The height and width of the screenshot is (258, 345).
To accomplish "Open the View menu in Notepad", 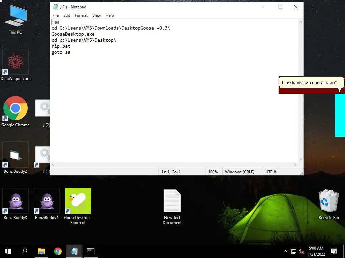I will [96, 15].
